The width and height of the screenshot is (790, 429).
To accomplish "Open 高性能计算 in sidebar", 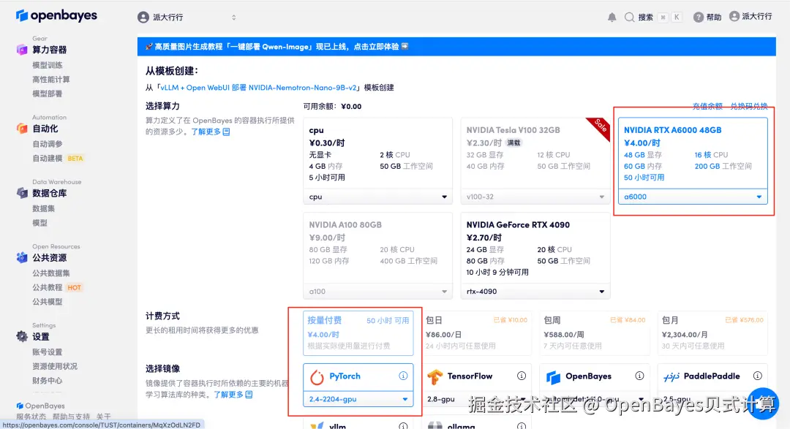I will tap(51, 79).
